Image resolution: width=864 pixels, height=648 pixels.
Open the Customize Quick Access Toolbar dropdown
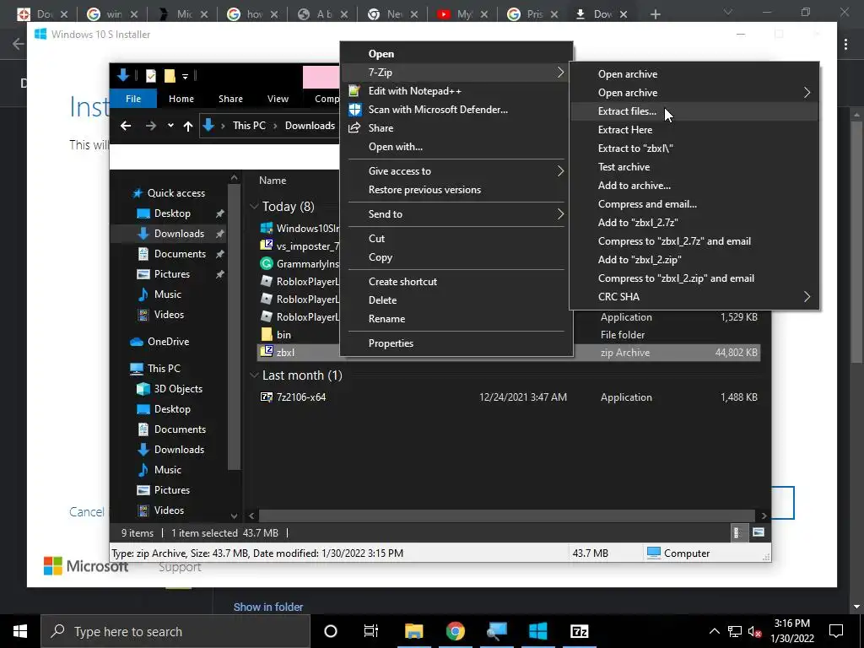[x=185, y=76]
